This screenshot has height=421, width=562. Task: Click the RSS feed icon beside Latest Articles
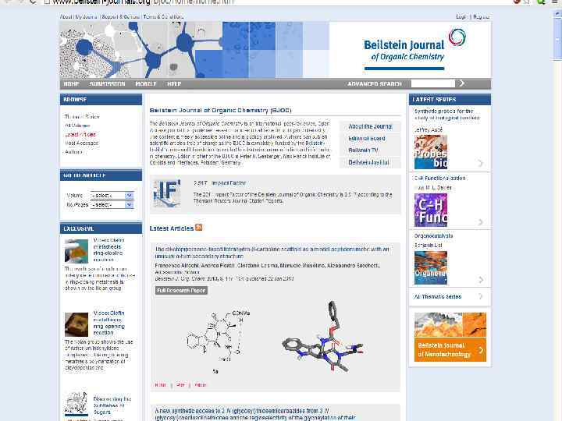coord(198,228)
